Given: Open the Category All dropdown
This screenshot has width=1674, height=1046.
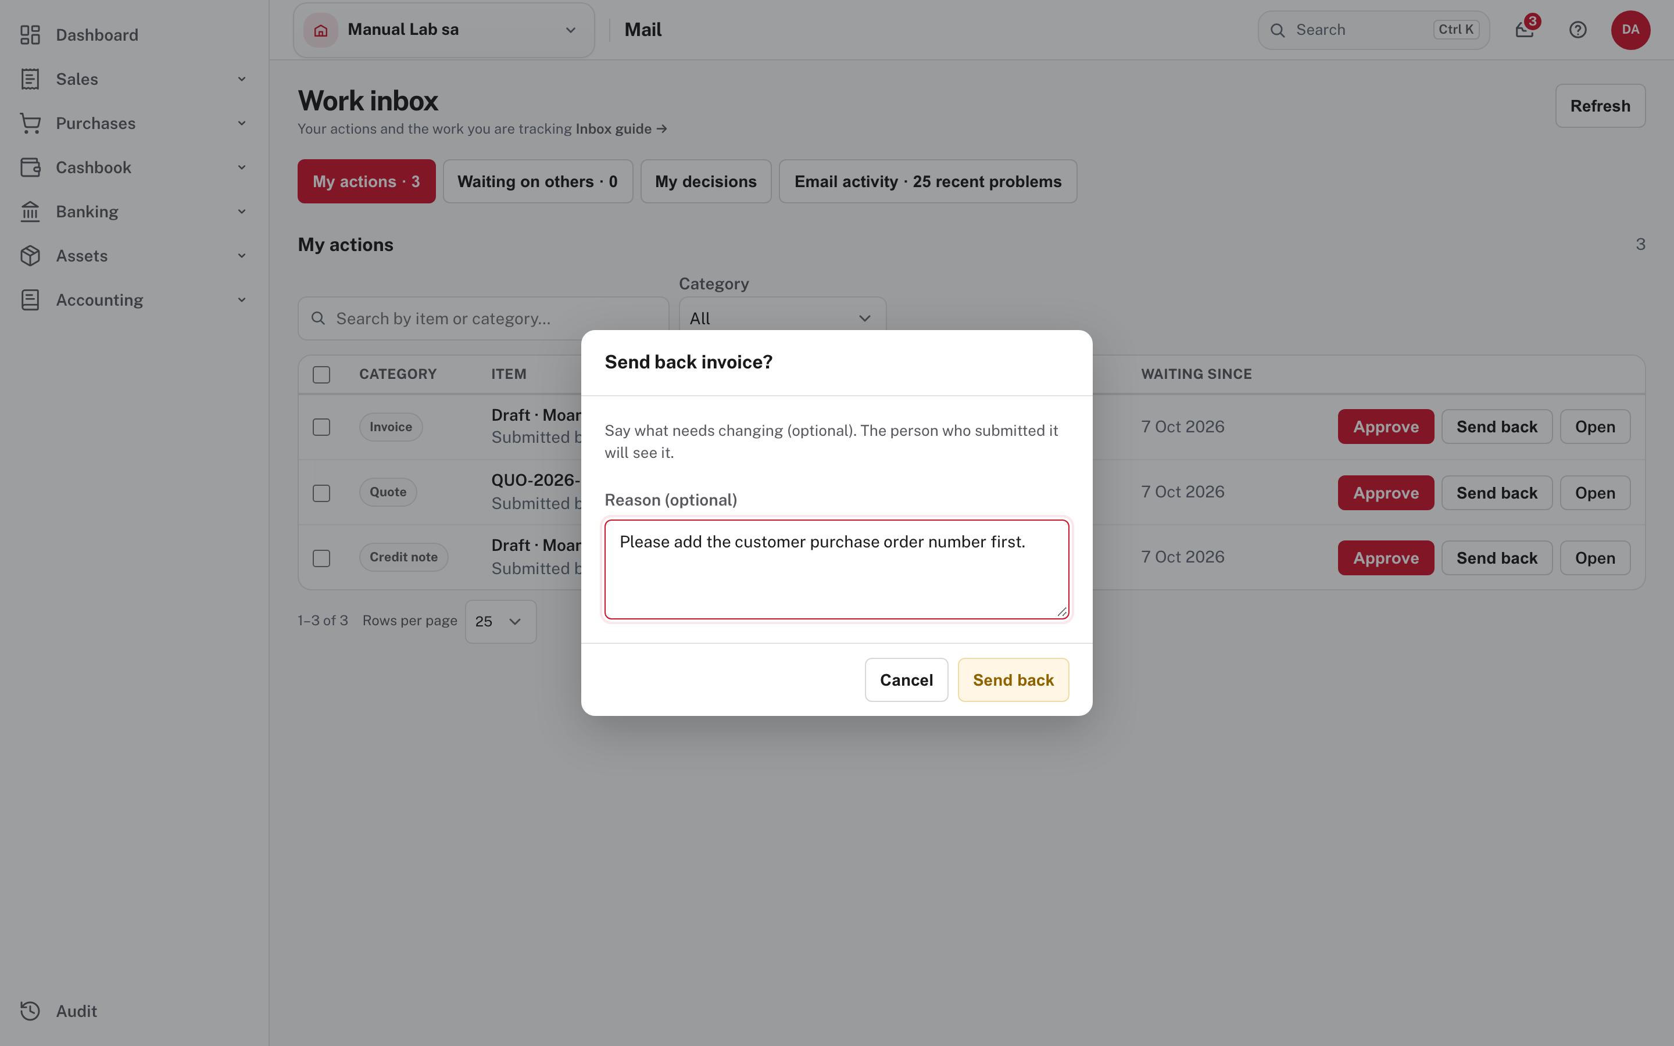Looking at the screenshot, I should [782, 318].
